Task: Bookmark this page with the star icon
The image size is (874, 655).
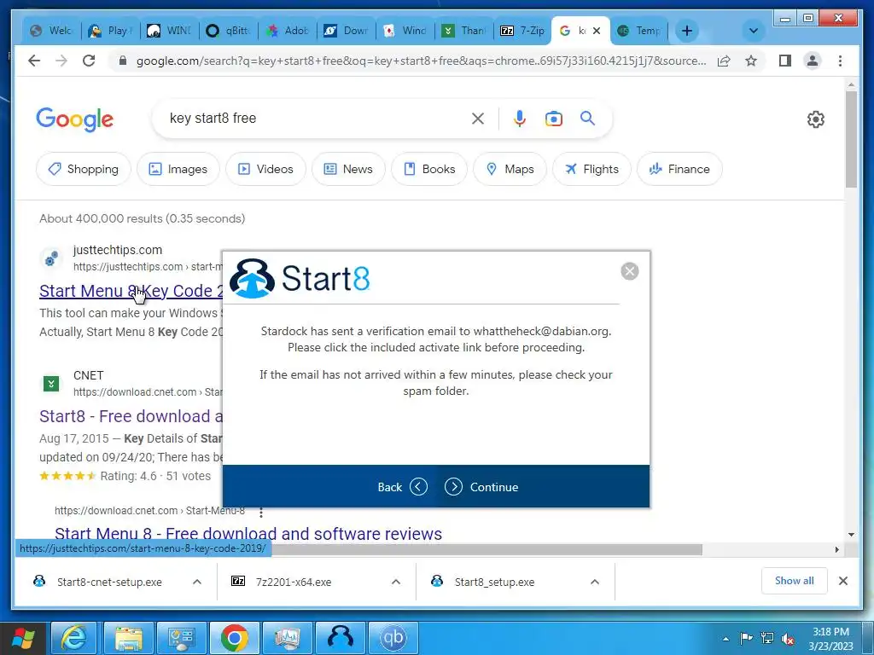Action: tap(751, 61)
